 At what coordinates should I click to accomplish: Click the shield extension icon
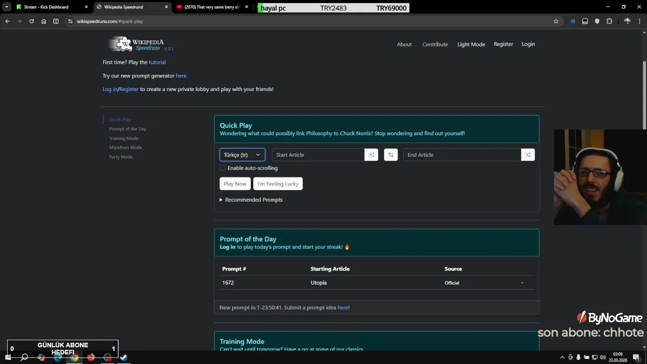point(597,21)
